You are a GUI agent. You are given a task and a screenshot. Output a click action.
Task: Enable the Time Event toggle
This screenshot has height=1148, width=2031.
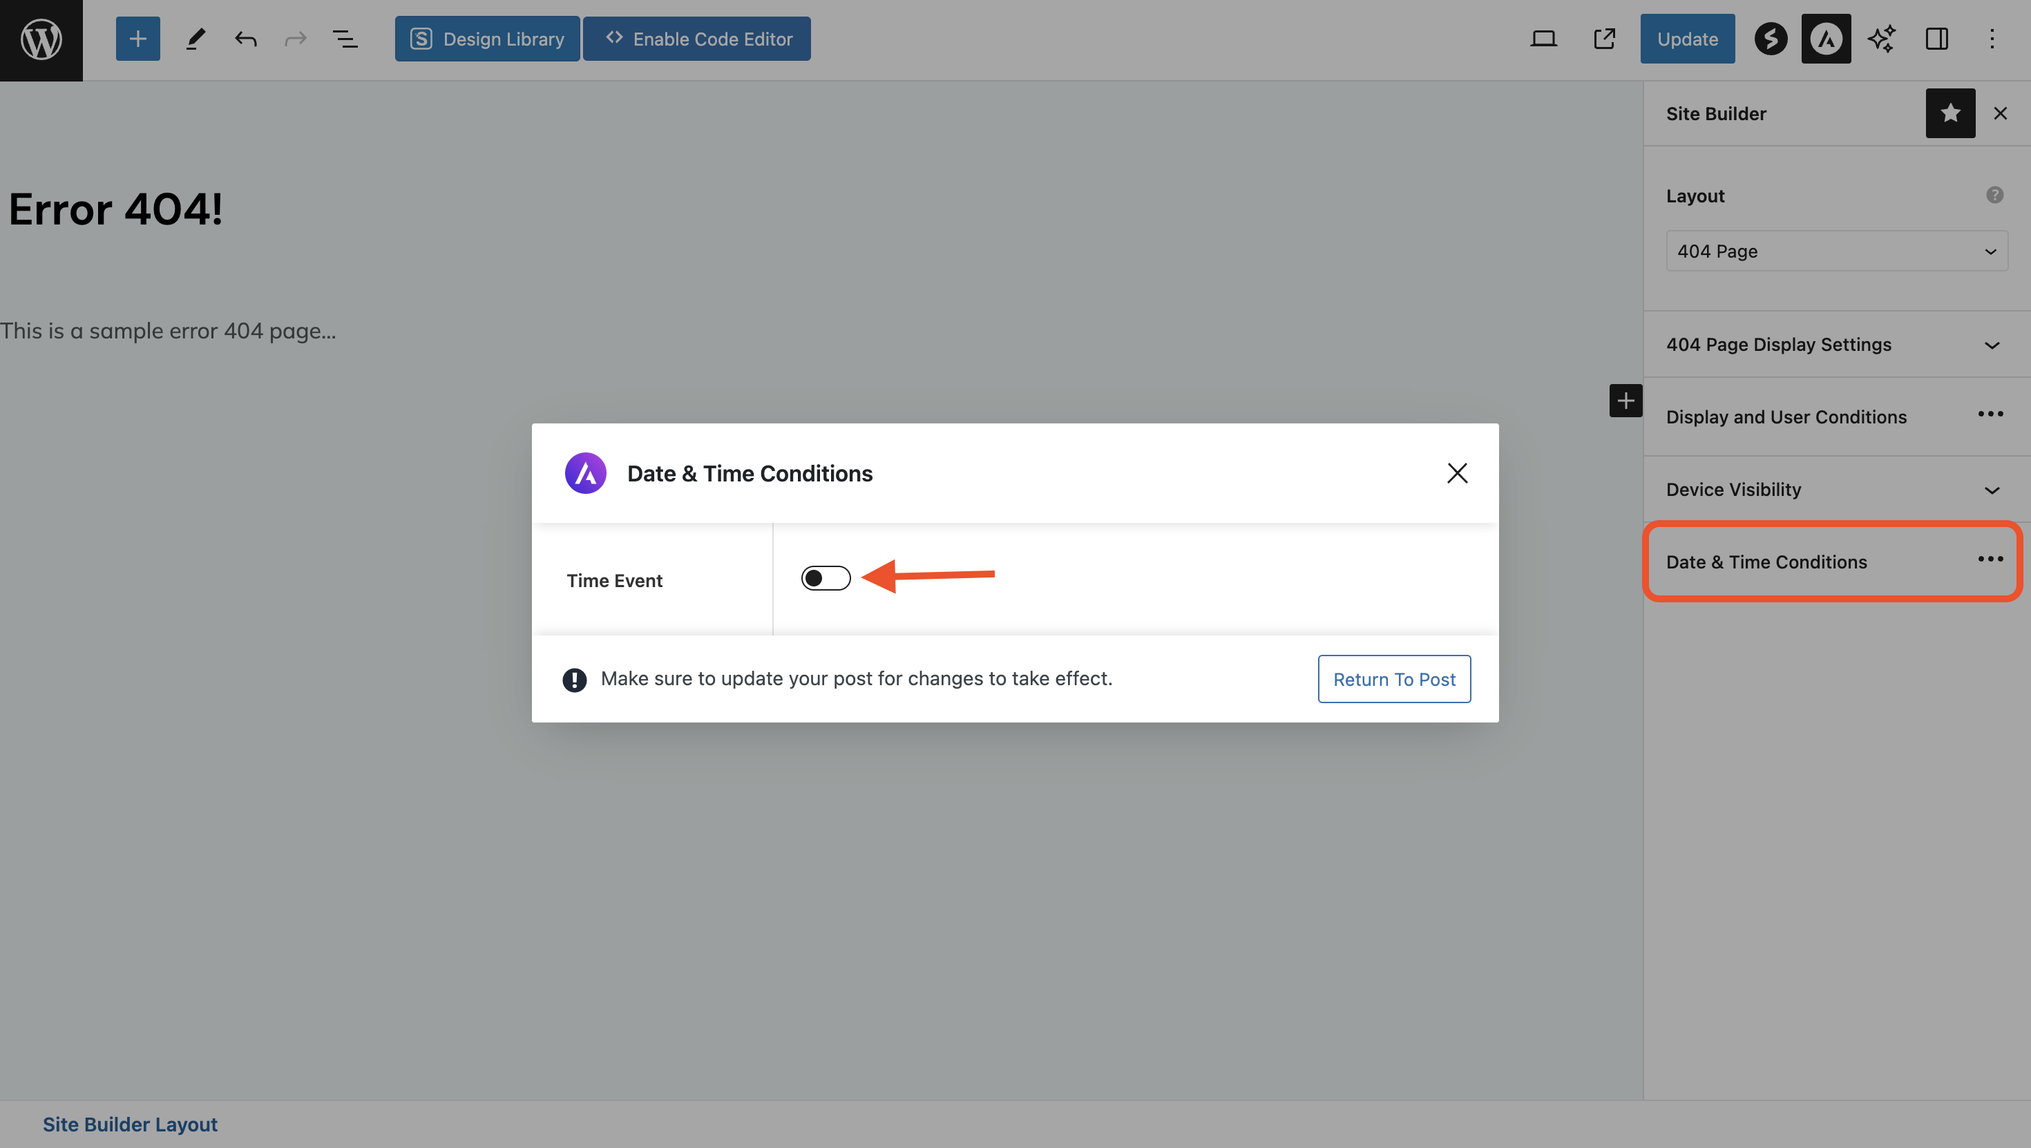(826, 578)
